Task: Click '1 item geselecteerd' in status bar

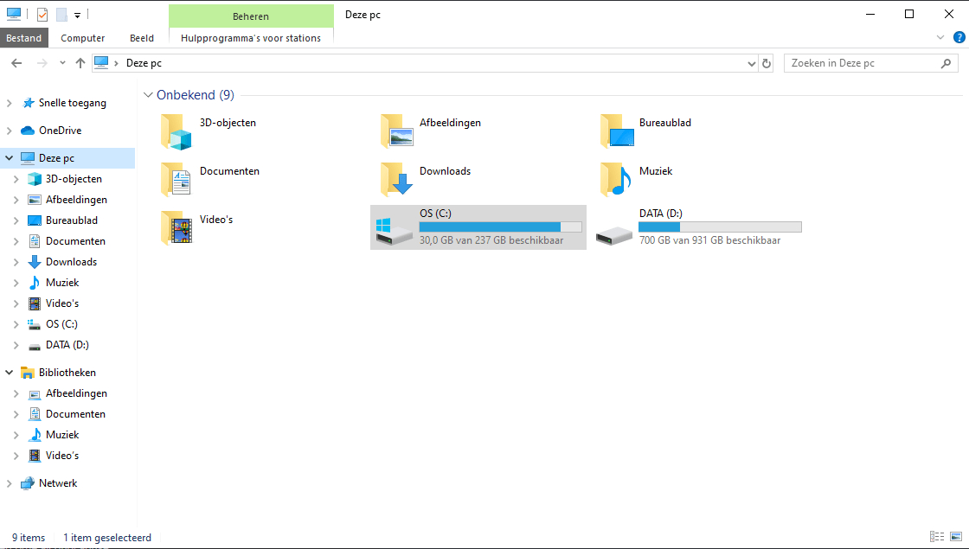Action: [x=107, y=537]
